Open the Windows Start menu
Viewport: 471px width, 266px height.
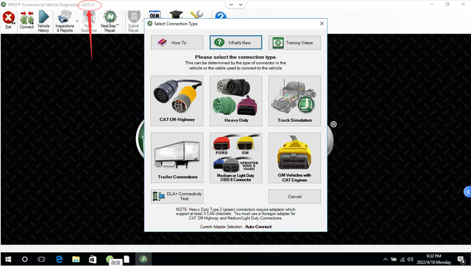click(8, 259)
